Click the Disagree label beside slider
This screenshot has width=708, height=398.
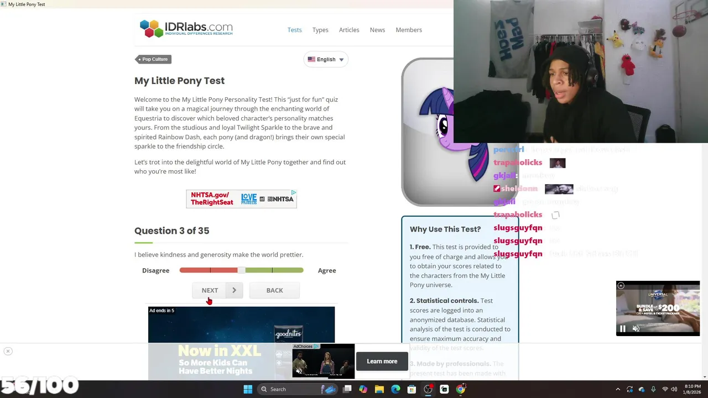(155, 270)
